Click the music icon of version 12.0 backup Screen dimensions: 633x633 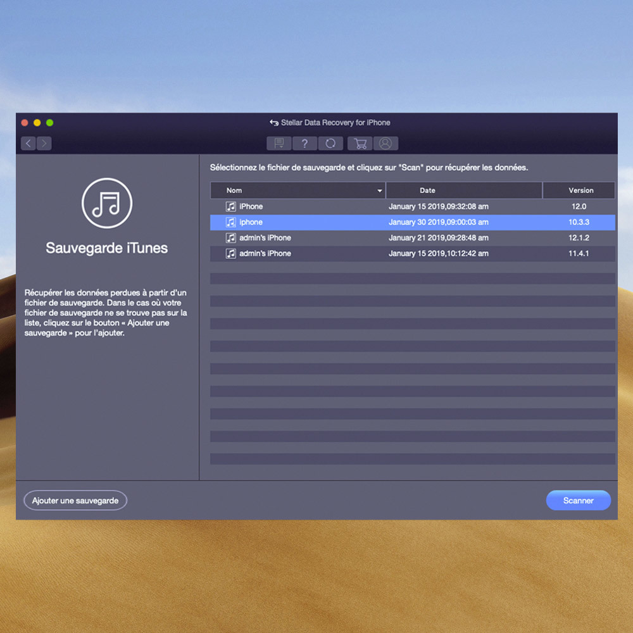(x=230, y=207)
